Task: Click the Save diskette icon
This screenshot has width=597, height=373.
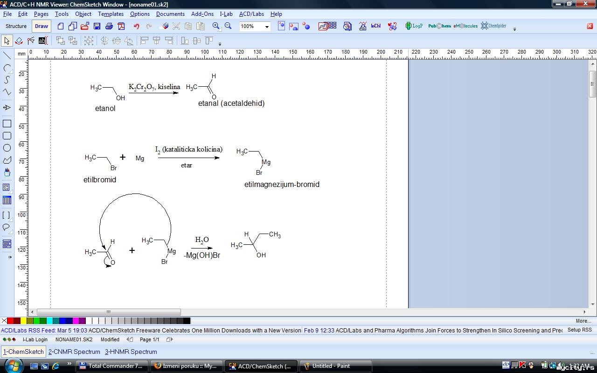Action: pyautogui.click(x=97, y=26)
